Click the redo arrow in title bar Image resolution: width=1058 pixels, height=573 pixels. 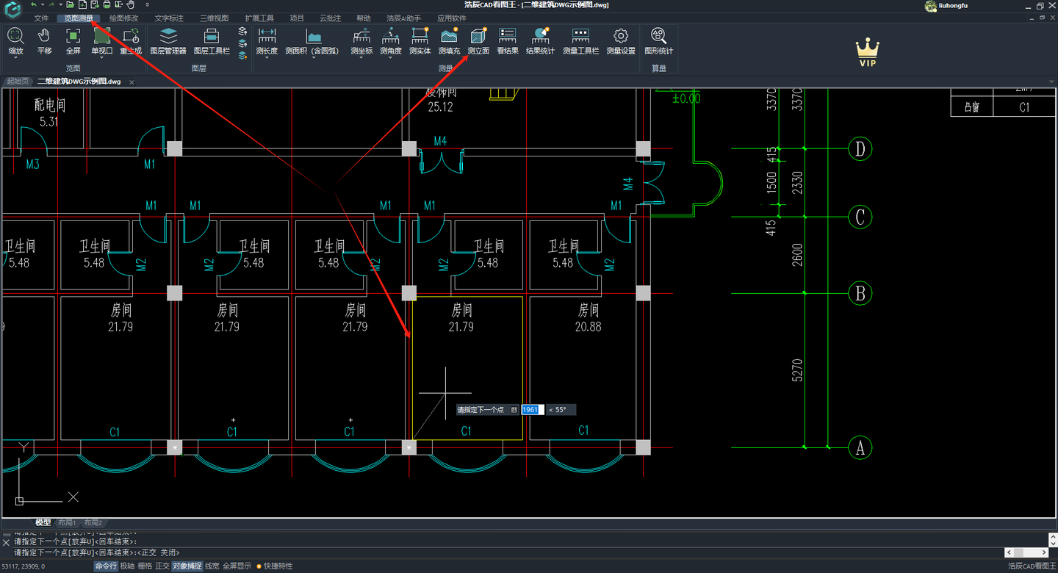point(51,4)
